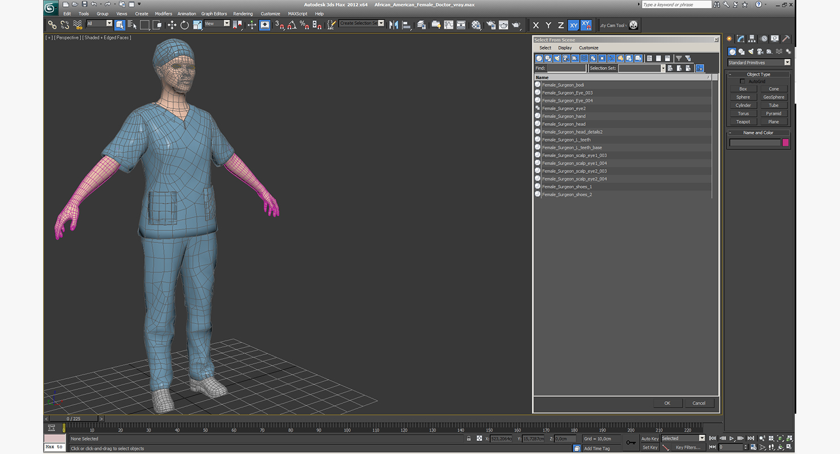Click the Bind to Space Warp icon
Viewport: 840px width, 454px height.
pyautogui.click(x=78, y=25)
